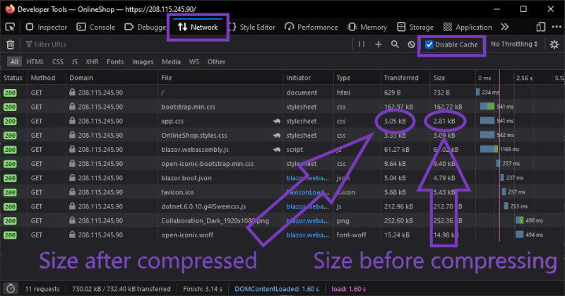Click initiator link for dotnet.6.0.10 row
This screenshot has width=565, height=296.
(307, 206)
